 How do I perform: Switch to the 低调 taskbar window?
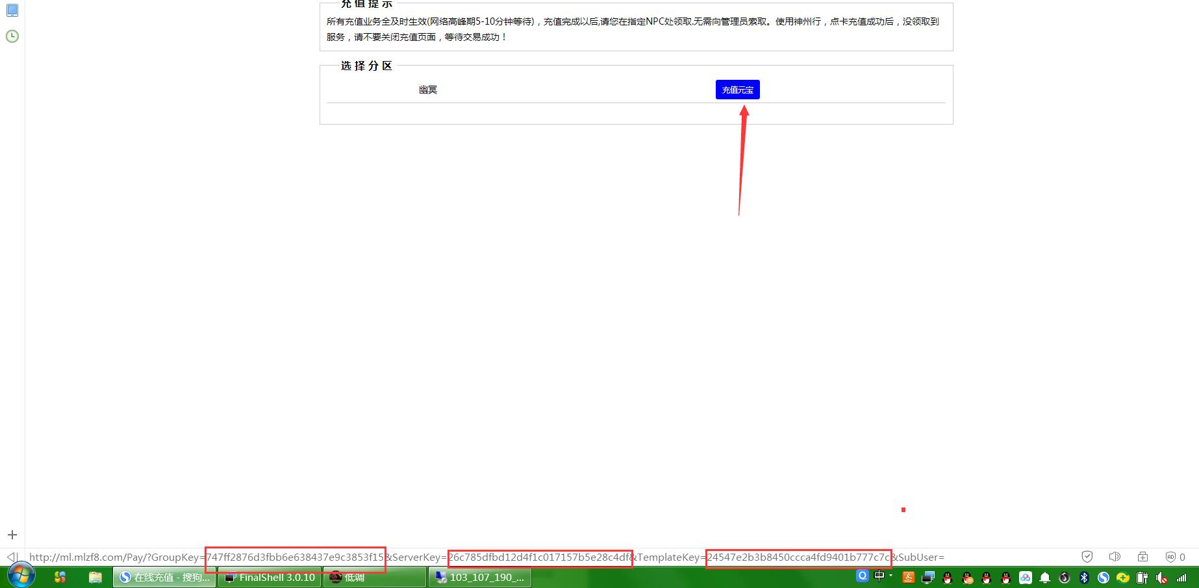(375, 577)
